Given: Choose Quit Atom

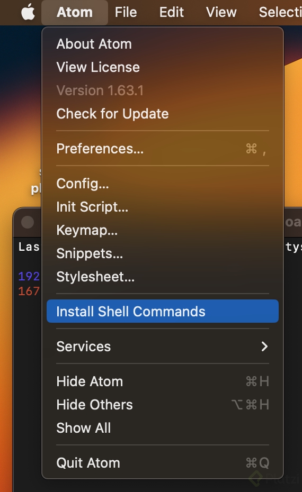Looking at the screenshot, I should (x=163, y=463).
